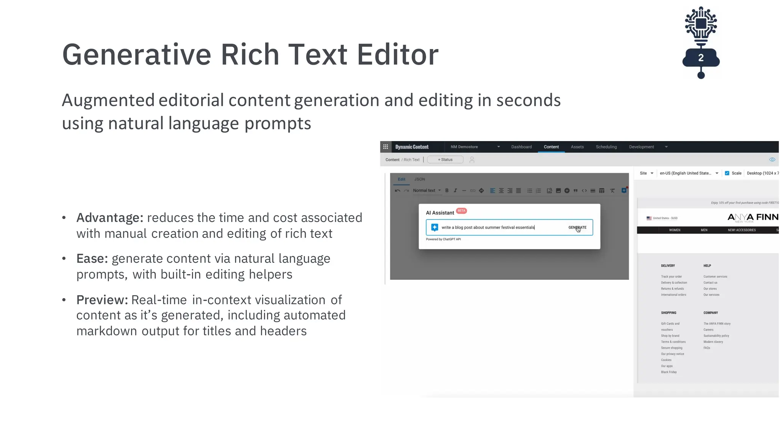This screenshot has height=438, width=780.
Task: Toggle bold formatting
Action: click(447, 190)
